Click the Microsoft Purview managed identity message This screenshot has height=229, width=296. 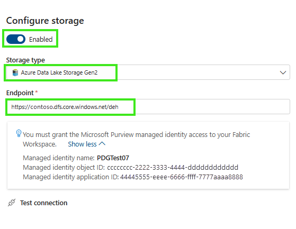pos(136,139)
